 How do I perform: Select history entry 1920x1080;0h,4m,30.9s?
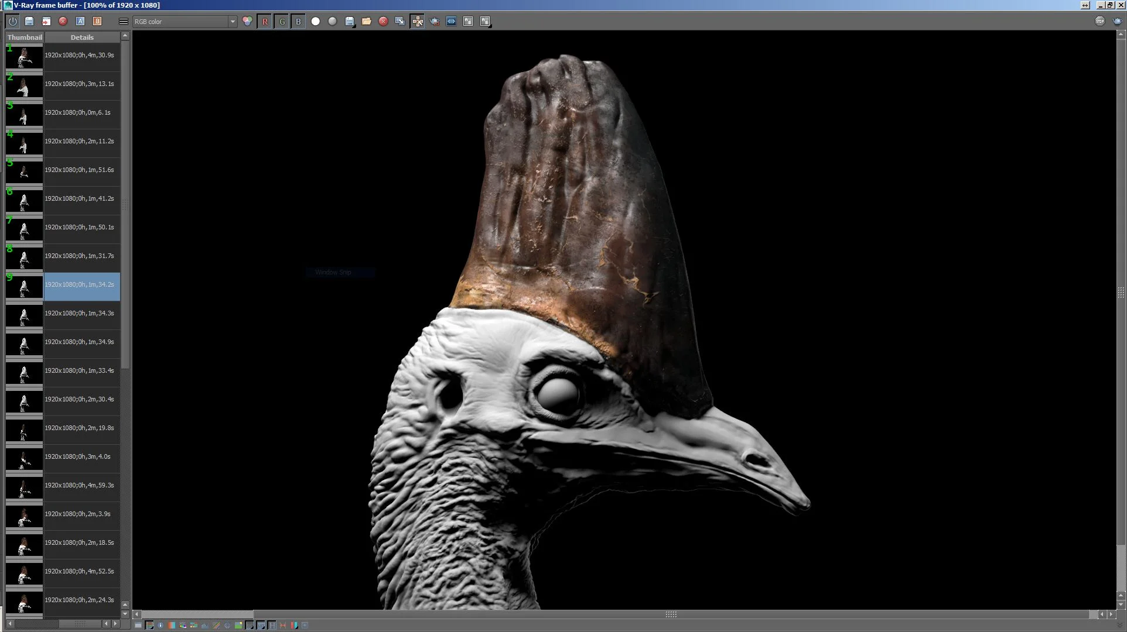(80, 56)
